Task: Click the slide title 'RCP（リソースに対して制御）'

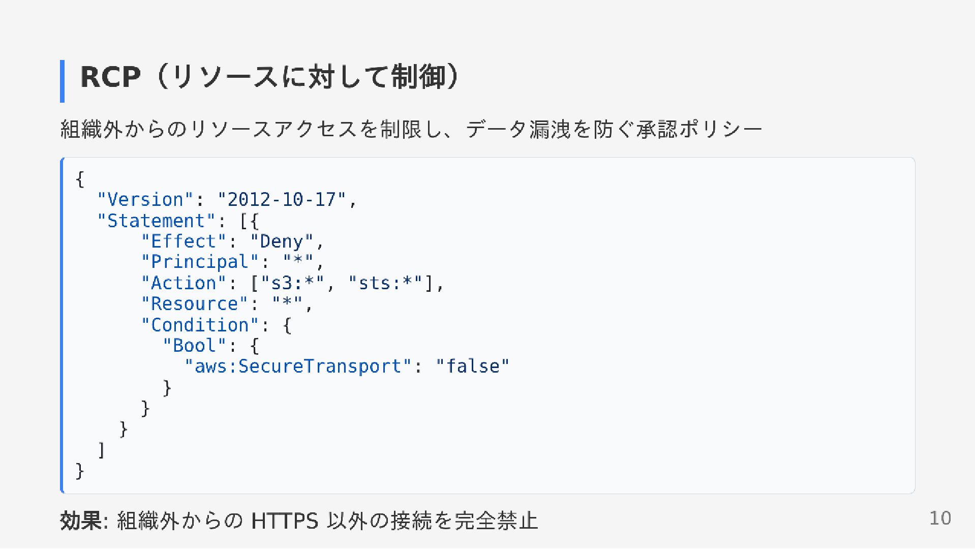Action: [270, 77]
